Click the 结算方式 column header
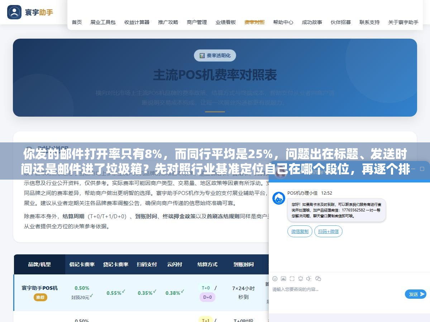The width and height of the screenshot is (430, 322). click(207, 264)
